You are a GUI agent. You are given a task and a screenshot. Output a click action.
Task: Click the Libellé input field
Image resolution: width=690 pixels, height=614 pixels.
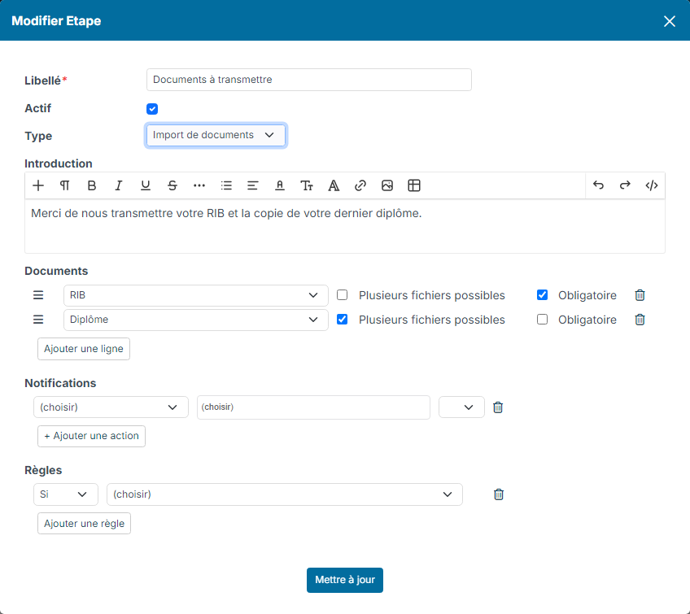tap(309, 80)
